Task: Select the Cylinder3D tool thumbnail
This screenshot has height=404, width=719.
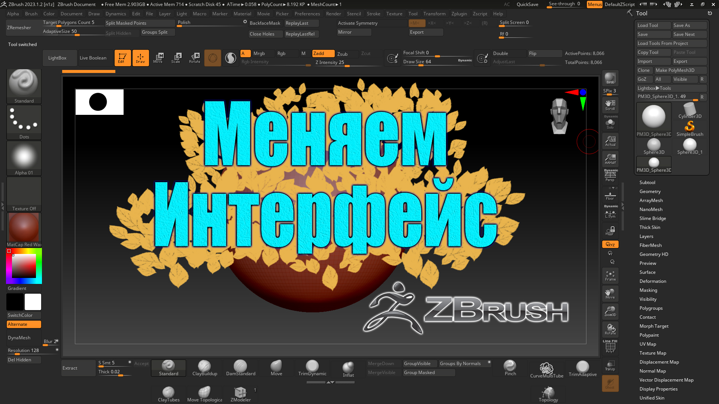Action: (689, 111)
